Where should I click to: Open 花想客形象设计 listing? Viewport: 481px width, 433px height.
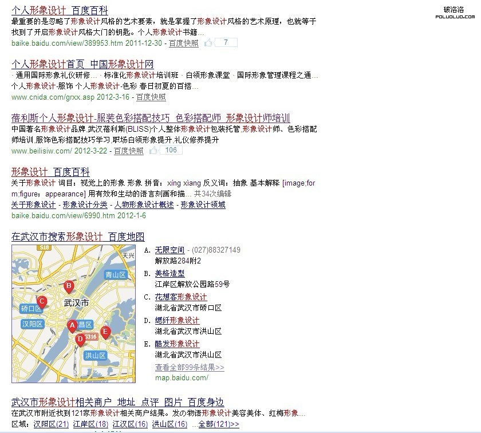pyautogui.click(x=181, y=297)
